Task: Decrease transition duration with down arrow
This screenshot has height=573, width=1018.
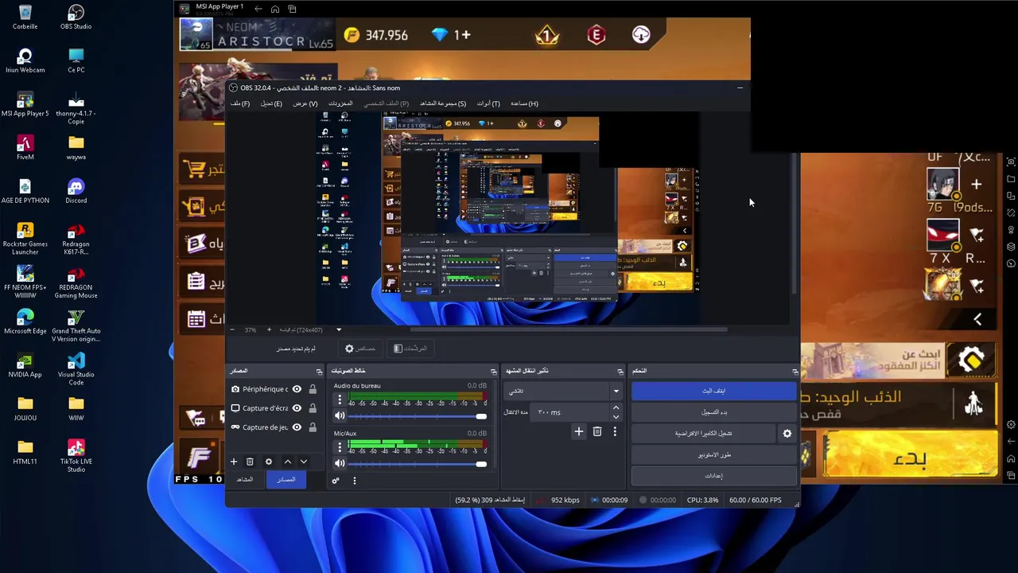Action: 616,416
